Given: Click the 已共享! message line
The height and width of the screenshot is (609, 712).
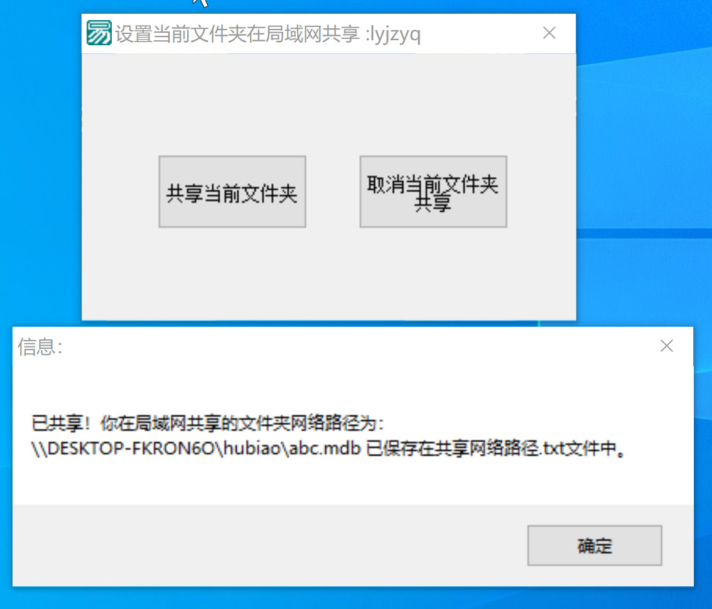Looking at the screenshot, I should (208, 423).
